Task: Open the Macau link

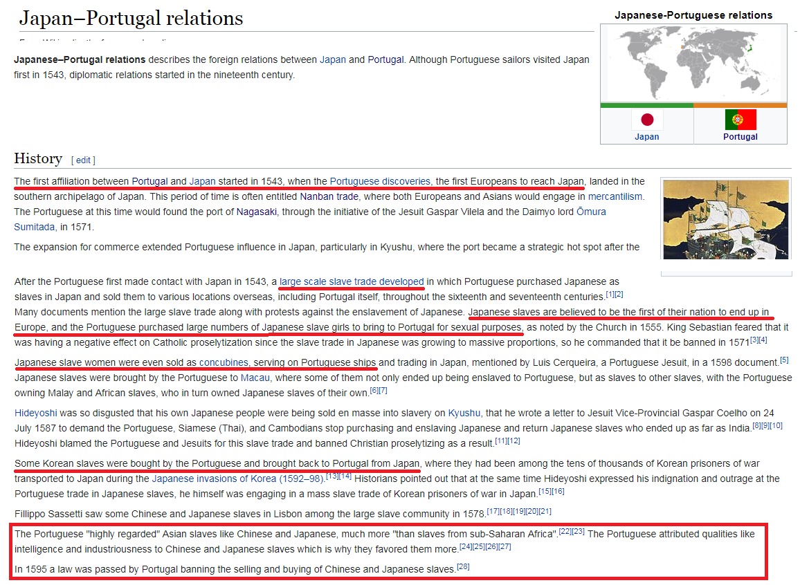Action: click(255, 378)
